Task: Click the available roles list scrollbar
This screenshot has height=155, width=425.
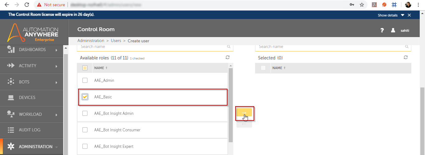Action: tap(231, 105)
